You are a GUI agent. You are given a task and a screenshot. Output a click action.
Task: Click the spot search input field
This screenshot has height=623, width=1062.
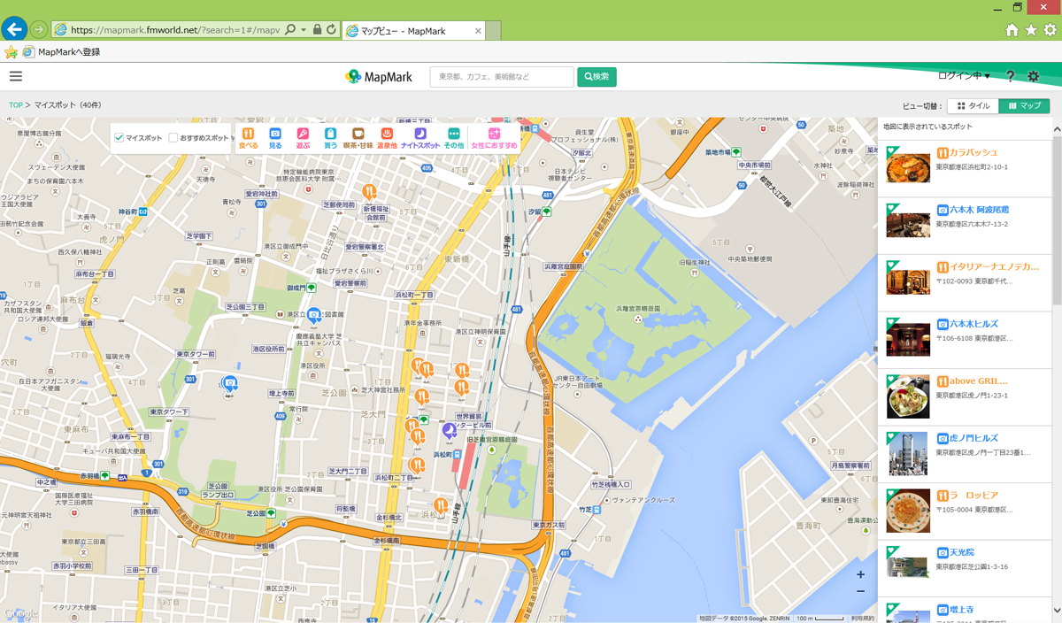click(x=502, y=77)
